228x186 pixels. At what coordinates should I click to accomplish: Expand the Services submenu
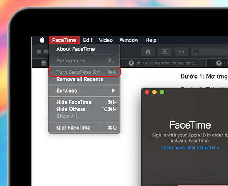[x=84, y=91]
